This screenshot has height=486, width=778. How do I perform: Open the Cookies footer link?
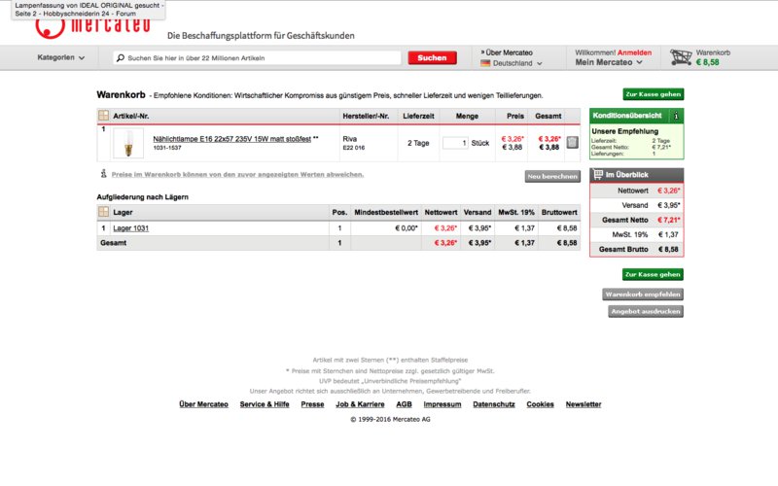tap(541, 404)
